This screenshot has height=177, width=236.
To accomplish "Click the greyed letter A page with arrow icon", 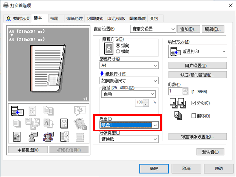I will 49,124.
